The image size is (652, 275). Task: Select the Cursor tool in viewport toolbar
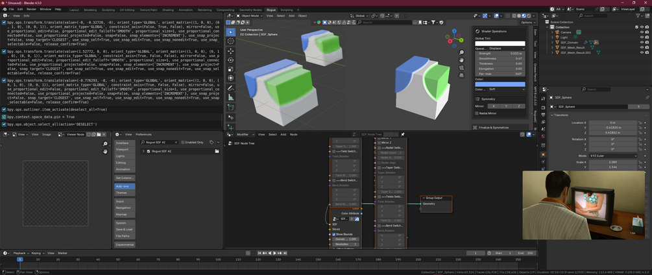231,41
